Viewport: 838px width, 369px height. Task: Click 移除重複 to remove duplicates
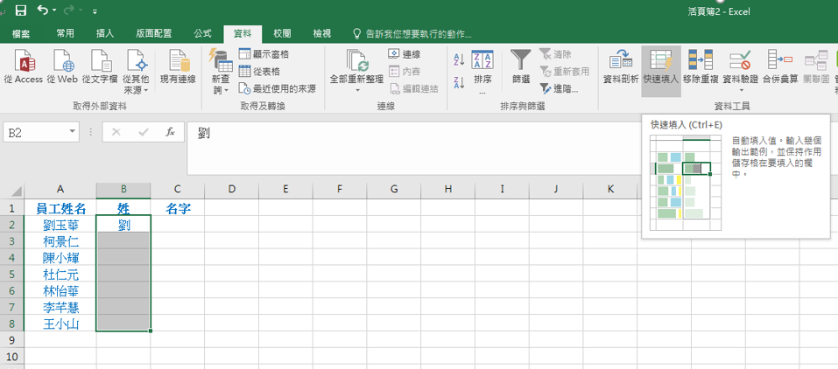pyautogui.click(x=701, y=67)
